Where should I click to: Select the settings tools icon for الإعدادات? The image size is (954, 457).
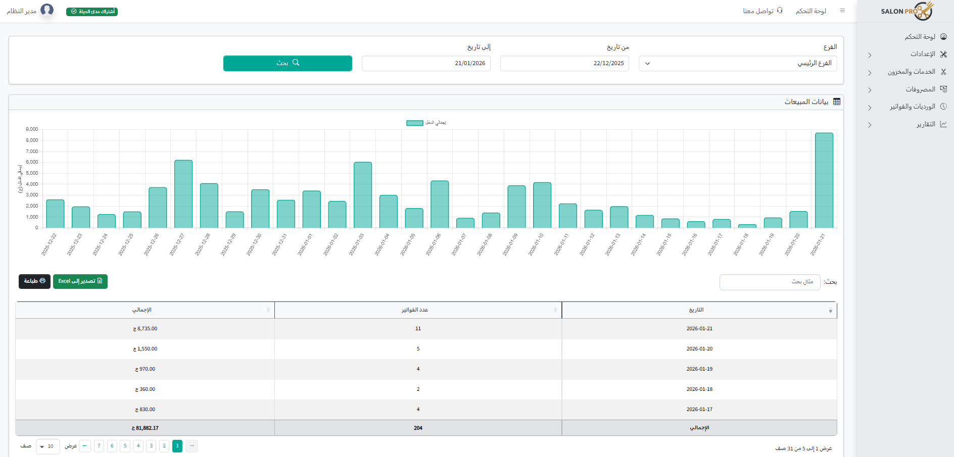(944, 54)
